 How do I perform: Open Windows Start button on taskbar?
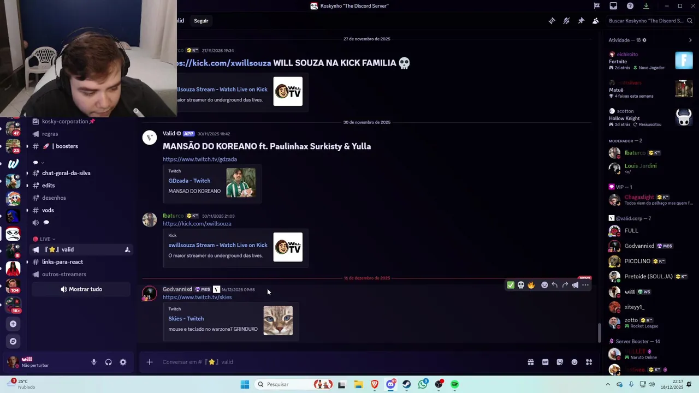(245, 384)
